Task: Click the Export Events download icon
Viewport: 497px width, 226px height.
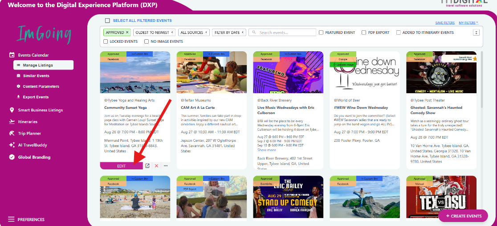Action: 19,97
